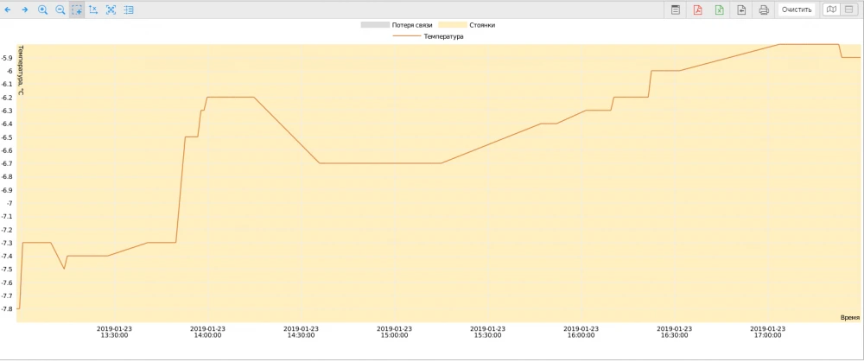Image resolution: width=864 pixels, height=362 pixels.
Task: Click the 15:00:00 time axis label
Action: tap(396, 332)
